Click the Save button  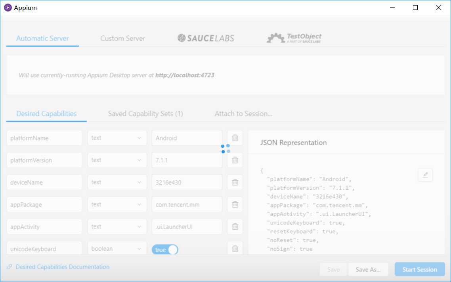[x=334, y=269]
